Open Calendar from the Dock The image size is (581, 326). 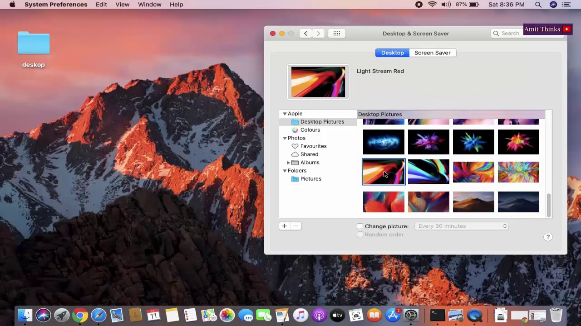point(153,315)
